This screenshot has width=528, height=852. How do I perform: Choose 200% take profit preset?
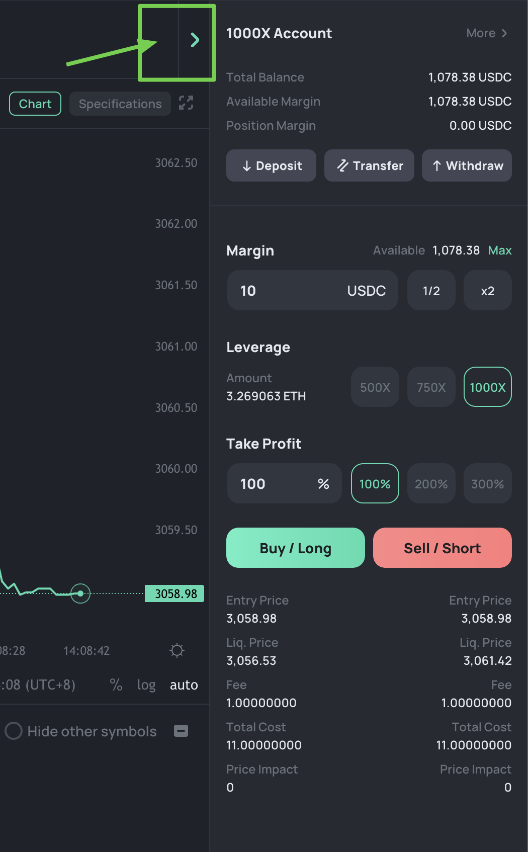[x=431, y=483]
